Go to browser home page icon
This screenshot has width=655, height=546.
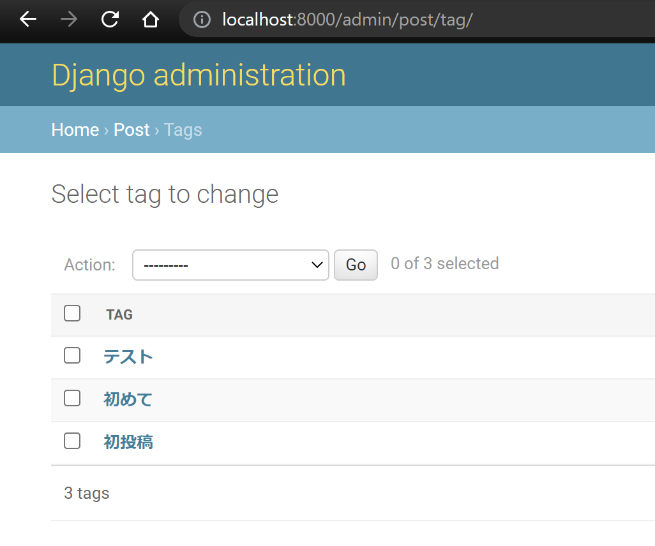click(151, 20)
